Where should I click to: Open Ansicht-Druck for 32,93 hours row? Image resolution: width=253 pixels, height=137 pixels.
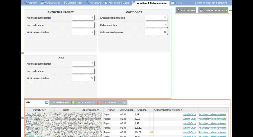(190, 119)
